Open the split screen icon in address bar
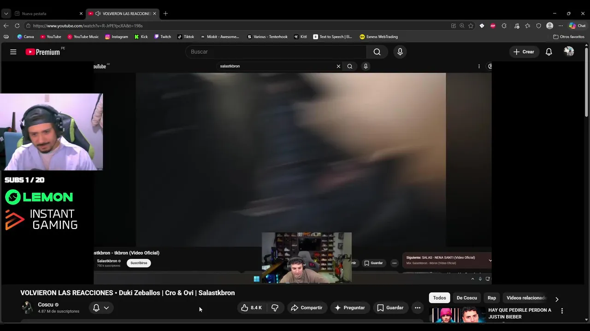 point(453,26)
